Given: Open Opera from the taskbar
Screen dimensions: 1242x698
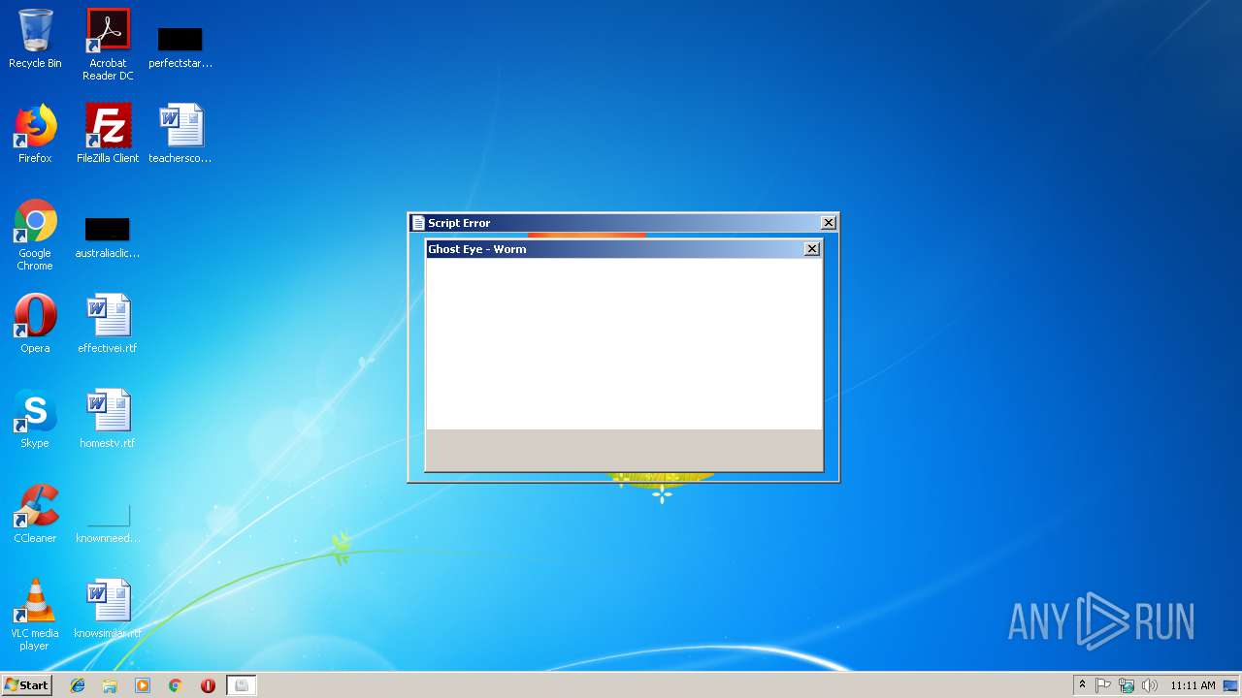Looking at the screenshot, I should click(208, 685).
